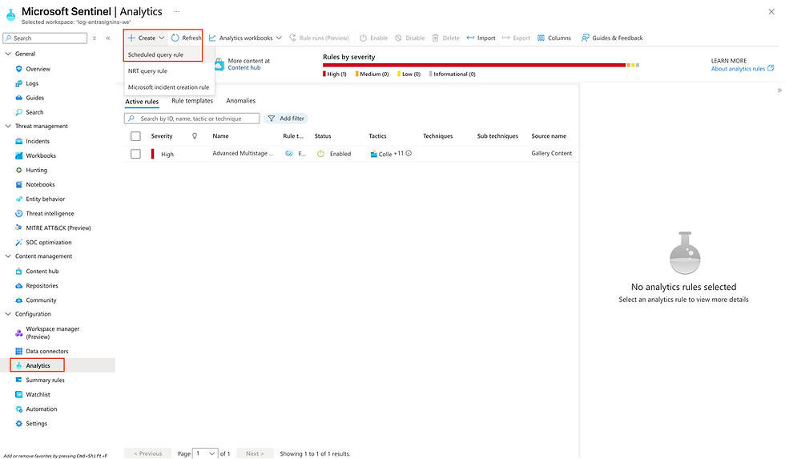Switch to Active rules tab
This screenshot has width=785, height=459.
tap(142, 102)
